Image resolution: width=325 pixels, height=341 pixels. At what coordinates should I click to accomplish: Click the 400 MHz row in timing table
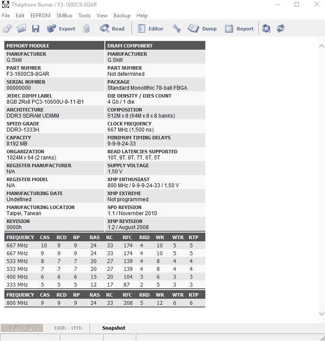point(105,277)
